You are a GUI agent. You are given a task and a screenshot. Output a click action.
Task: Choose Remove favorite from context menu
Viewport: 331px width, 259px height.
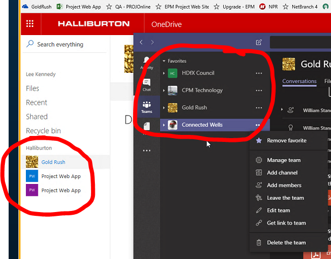point(288,140)
